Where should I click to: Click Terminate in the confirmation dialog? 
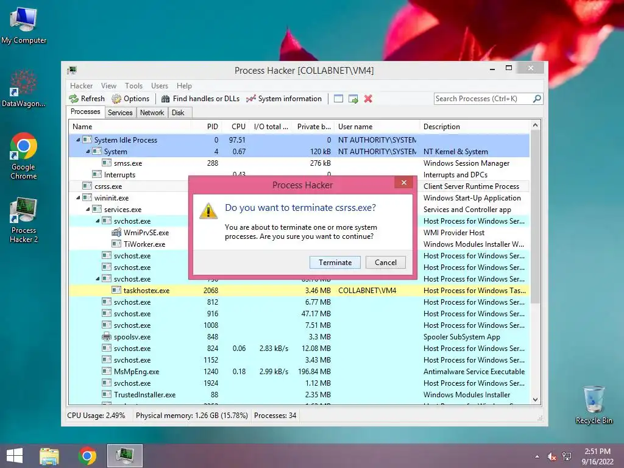335,262
